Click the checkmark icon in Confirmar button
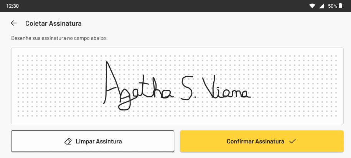The width and height of the screenshot is (351, 158). click(x=292, y=141)
